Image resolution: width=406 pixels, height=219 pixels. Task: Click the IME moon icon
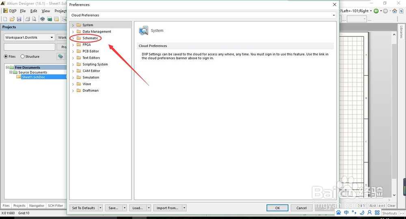362,213
